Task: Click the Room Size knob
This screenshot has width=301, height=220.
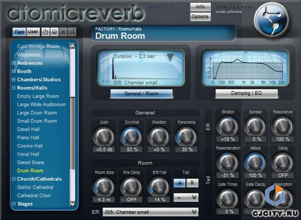Action: (x=104, y=186)
